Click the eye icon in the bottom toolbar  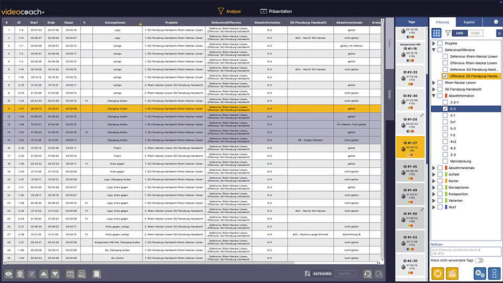8,274
